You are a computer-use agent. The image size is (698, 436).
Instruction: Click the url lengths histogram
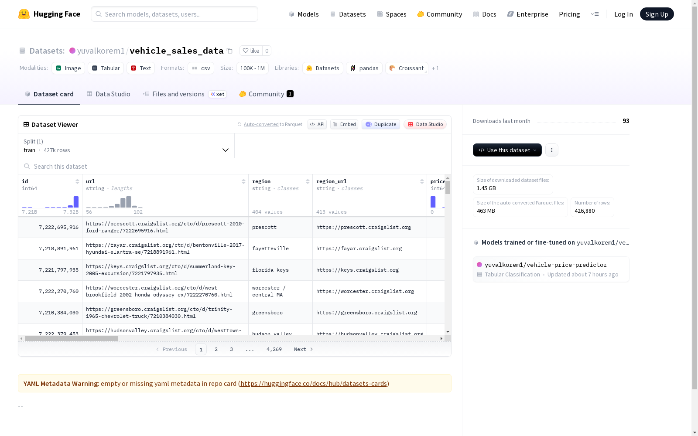tap(114, 202)
